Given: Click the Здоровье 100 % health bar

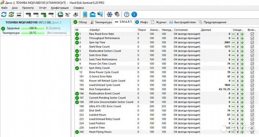Looking at the screenshot, I should click(x=33, y=28).
